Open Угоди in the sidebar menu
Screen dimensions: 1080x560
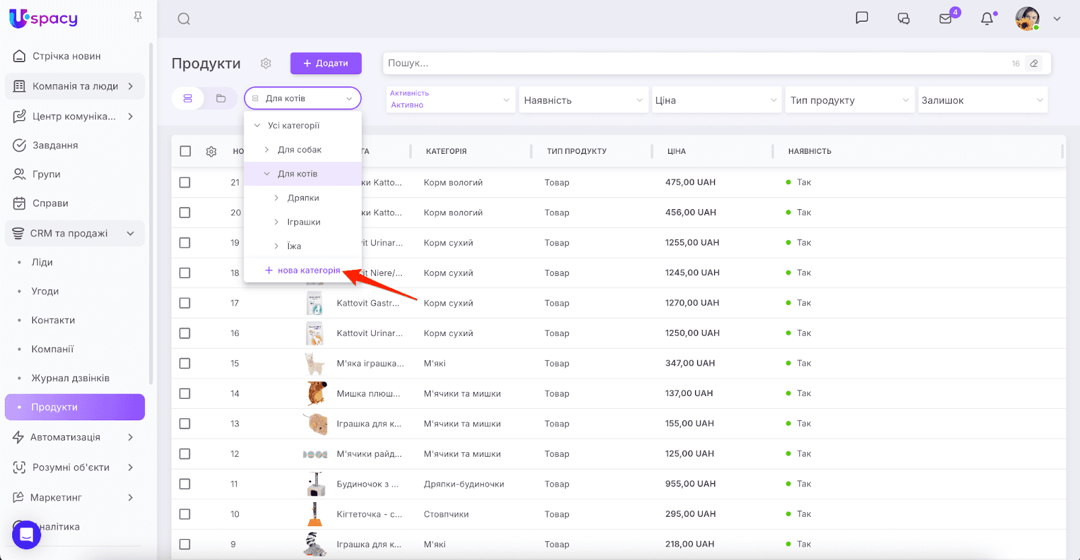coord(45,291)
